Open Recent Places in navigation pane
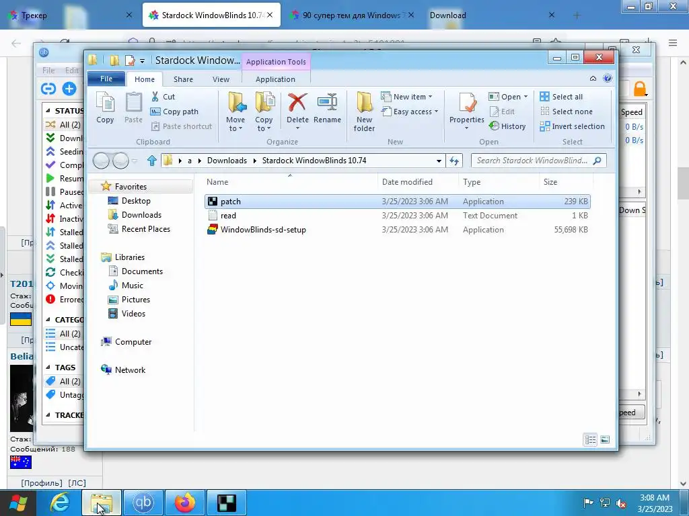The width and height of the screenshot is (689, 516). point(139,228)
